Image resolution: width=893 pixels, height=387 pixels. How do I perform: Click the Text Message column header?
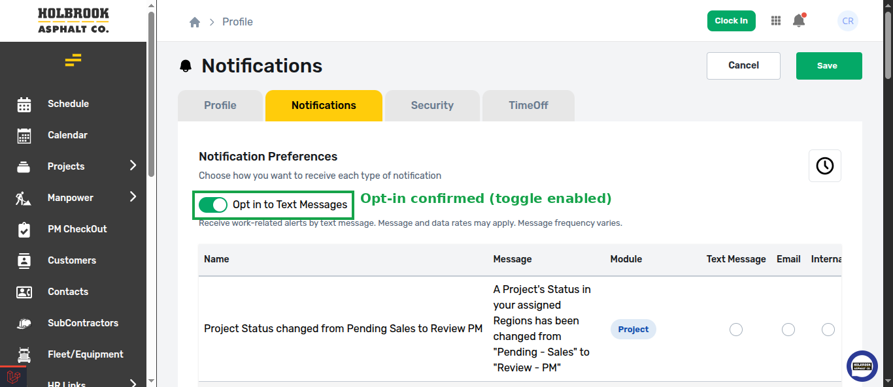point(736,259)
